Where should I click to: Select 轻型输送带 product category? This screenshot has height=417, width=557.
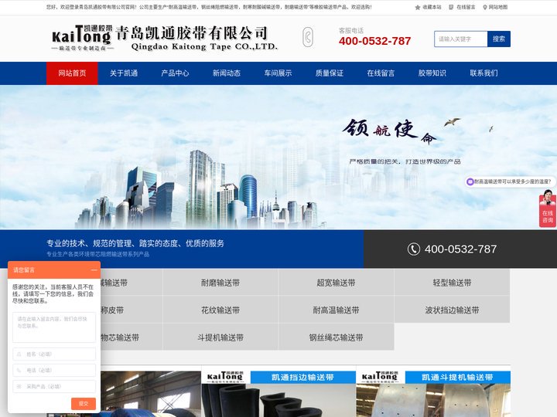click(x=452, y=283)
